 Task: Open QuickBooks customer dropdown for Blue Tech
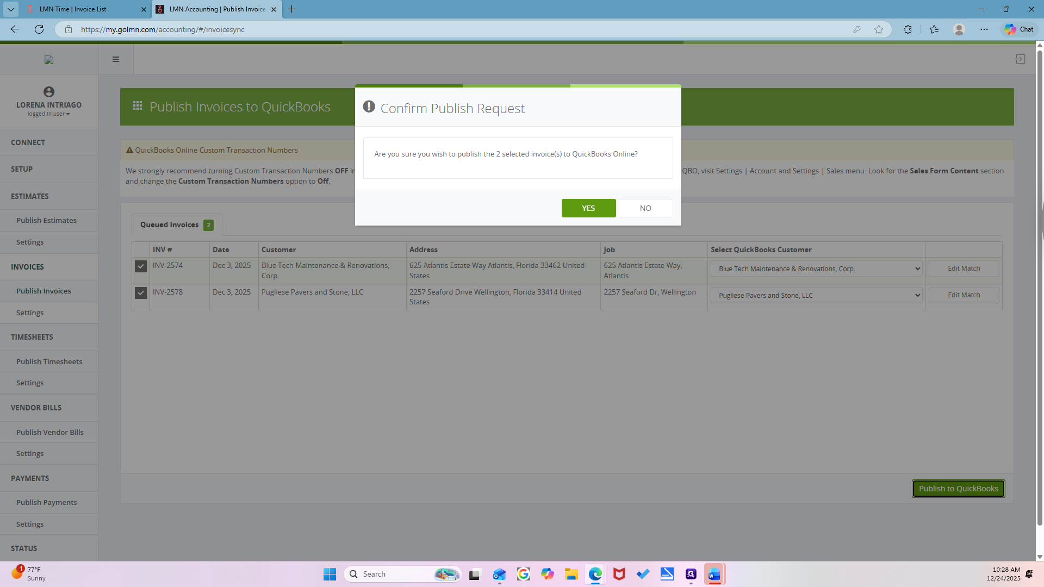click(x=816, y=268)
